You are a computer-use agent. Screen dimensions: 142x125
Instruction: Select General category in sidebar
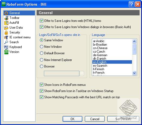(19, 13)
